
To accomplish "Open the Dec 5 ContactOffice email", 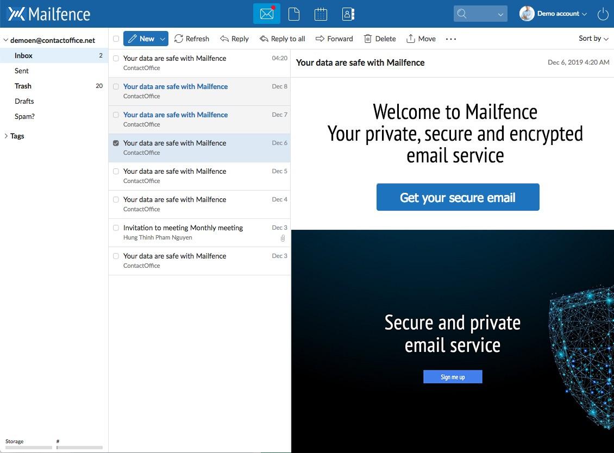I will tap(199, 176).
